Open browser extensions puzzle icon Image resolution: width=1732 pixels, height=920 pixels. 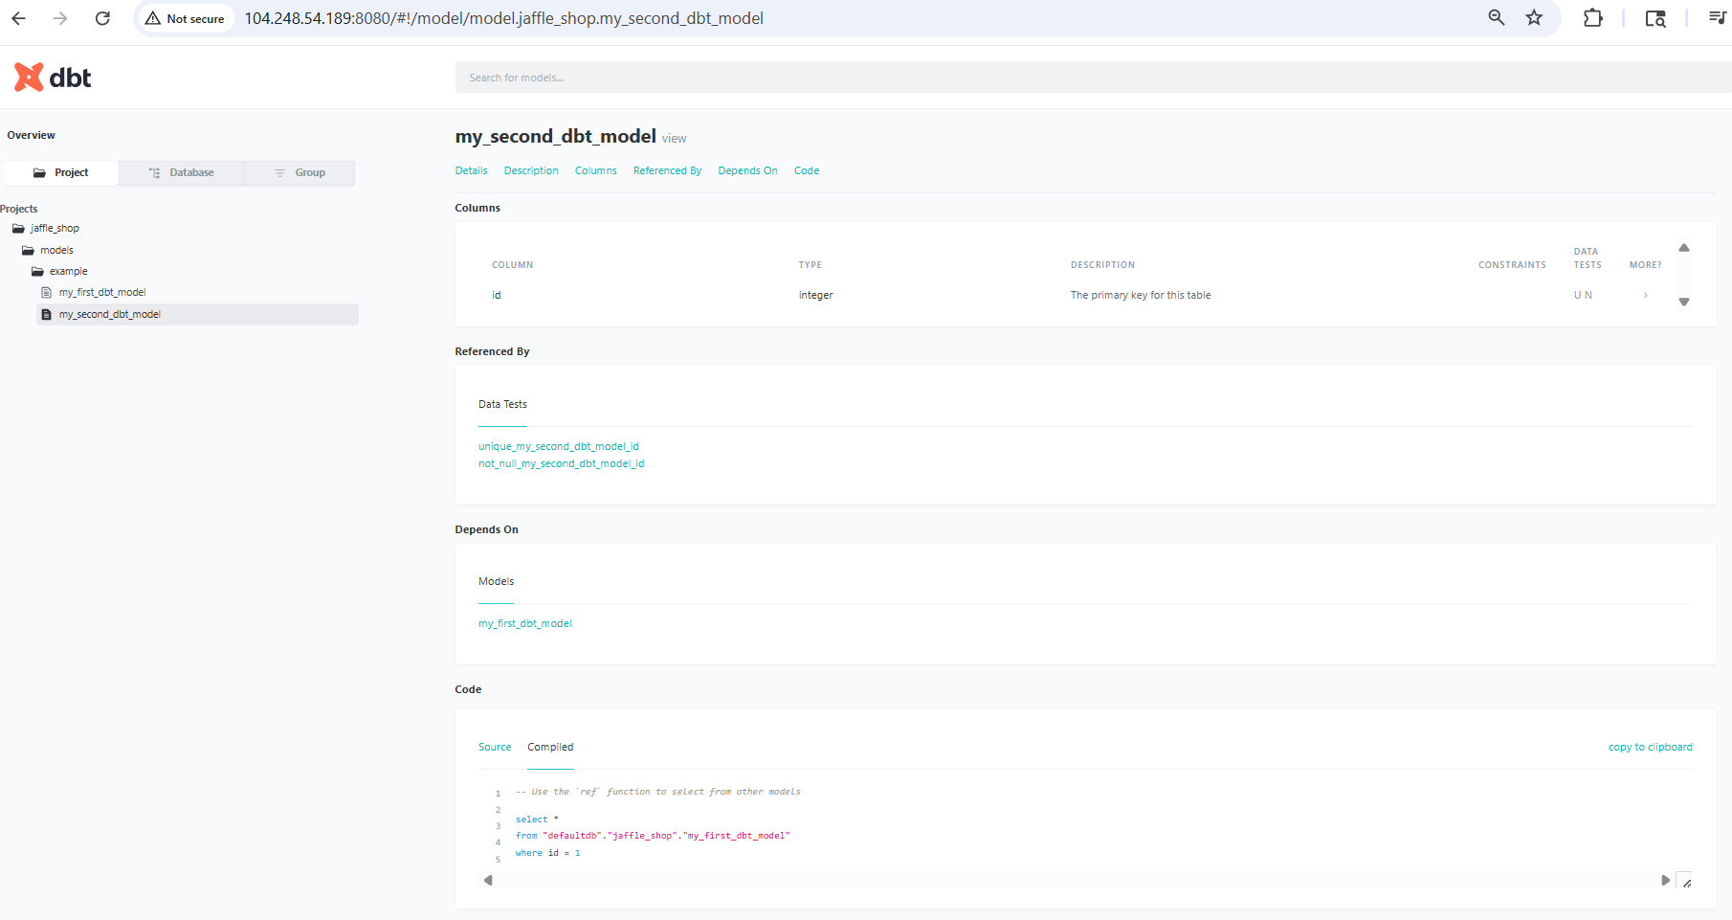click(1592, 18)
